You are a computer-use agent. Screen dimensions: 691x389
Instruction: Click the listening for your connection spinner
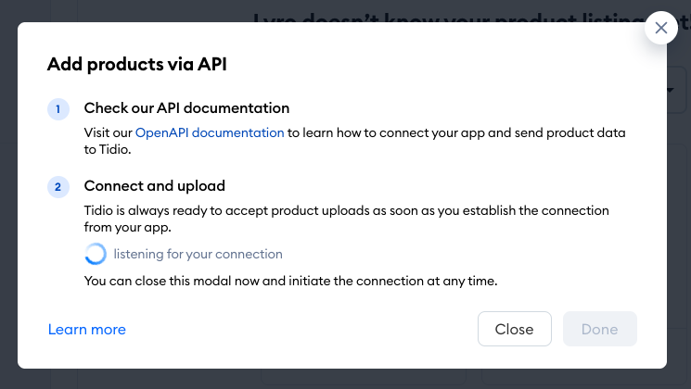tap(96, 254)
